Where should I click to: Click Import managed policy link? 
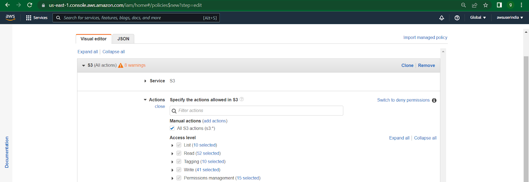pyautogui.click(x=425, y=37)
